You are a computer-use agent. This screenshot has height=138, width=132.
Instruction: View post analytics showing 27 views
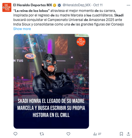pyautogui.click(x=97, y=134)
